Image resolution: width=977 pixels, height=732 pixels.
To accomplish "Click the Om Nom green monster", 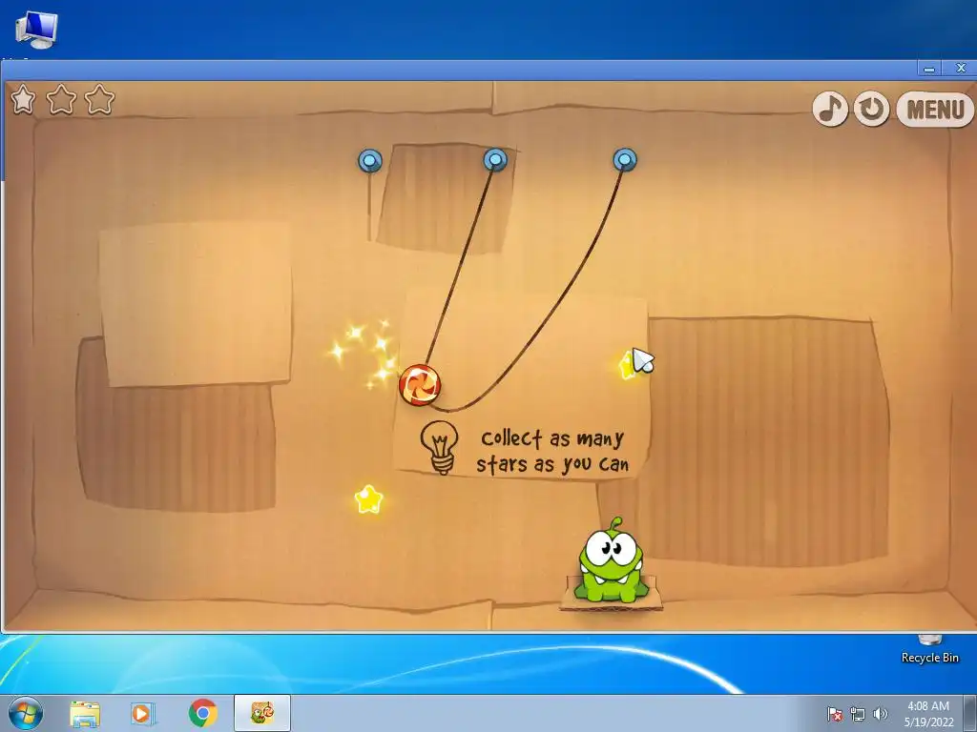I will (610, 561).
